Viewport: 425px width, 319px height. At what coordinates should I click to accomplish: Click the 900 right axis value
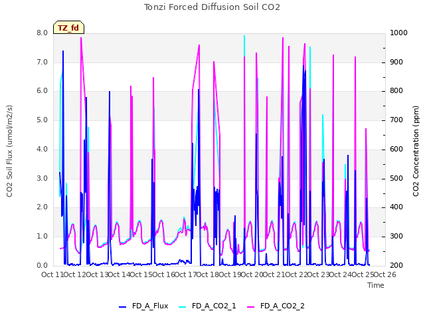pos(396,62)
